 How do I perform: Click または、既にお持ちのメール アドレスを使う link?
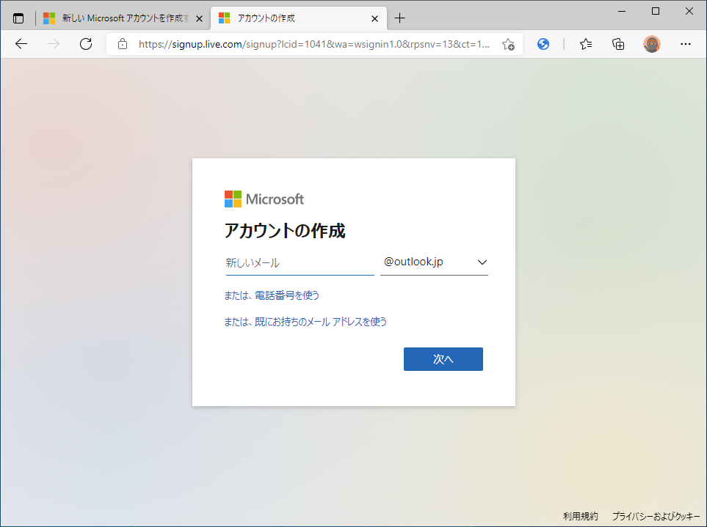[x=305, y=321]
